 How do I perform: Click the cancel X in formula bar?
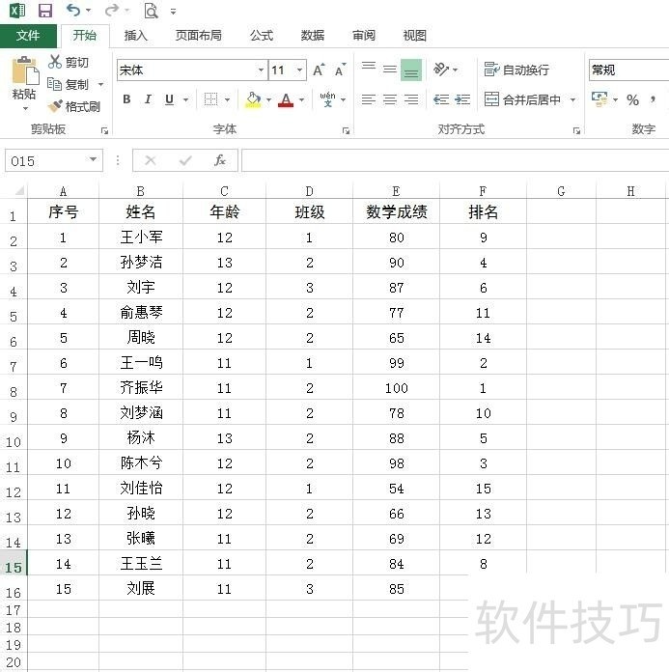(x=150, y=160)
